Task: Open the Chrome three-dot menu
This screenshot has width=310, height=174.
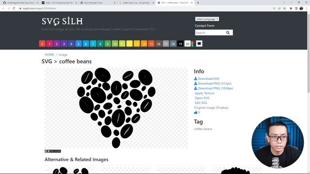Action: click(307, 9)
